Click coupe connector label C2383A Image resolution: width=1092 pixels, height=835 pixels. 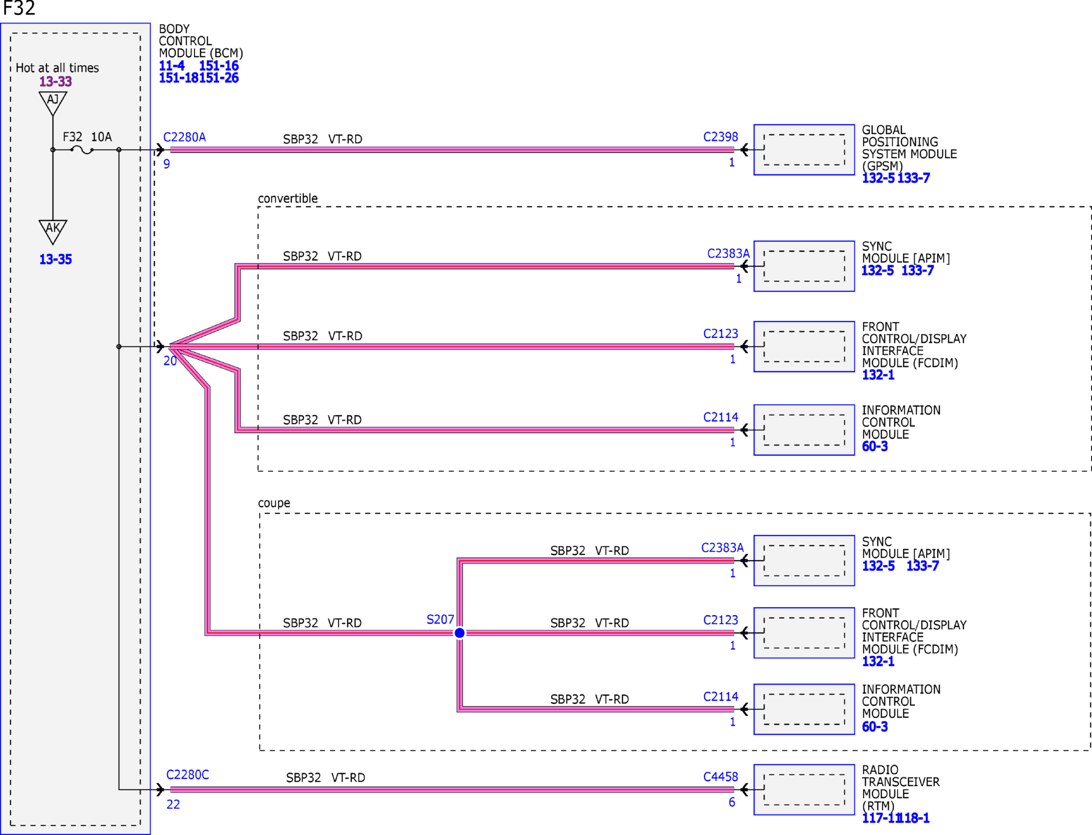(x=722, y=547)
